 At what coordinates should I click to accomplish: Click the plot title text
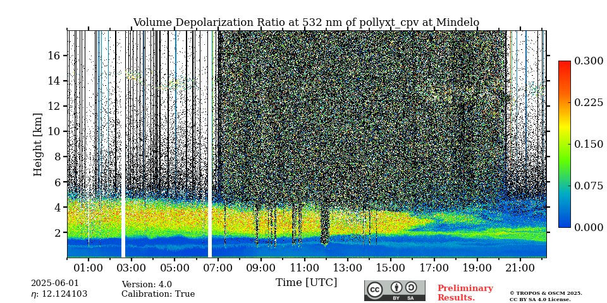(x=306, y=23)
